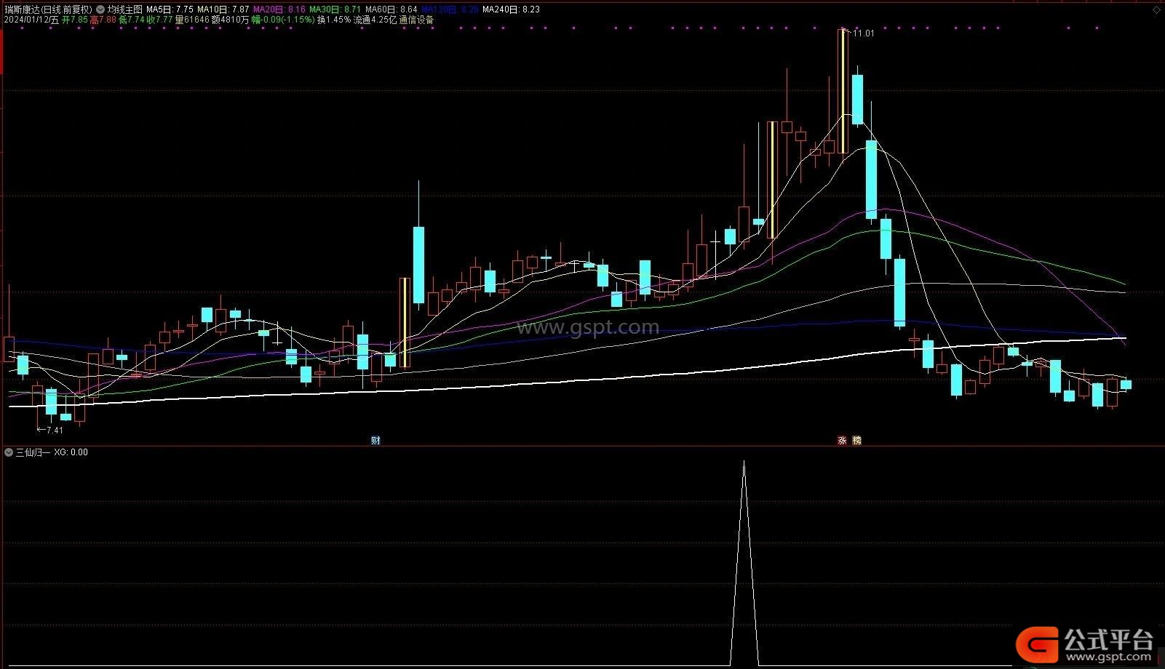Click the 通信设备 sector label
Screen dimensions: 1165x669
[x=416, y=20]
